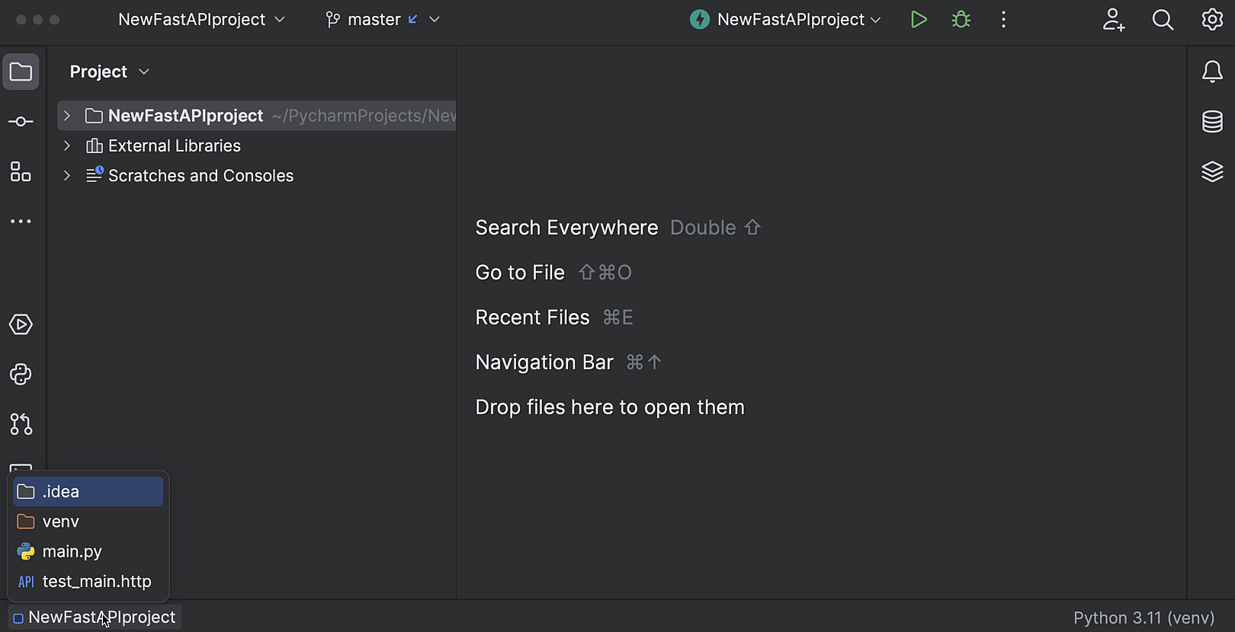Open the Database tool window
The image size is (1235, 632).
(1212, 122)
